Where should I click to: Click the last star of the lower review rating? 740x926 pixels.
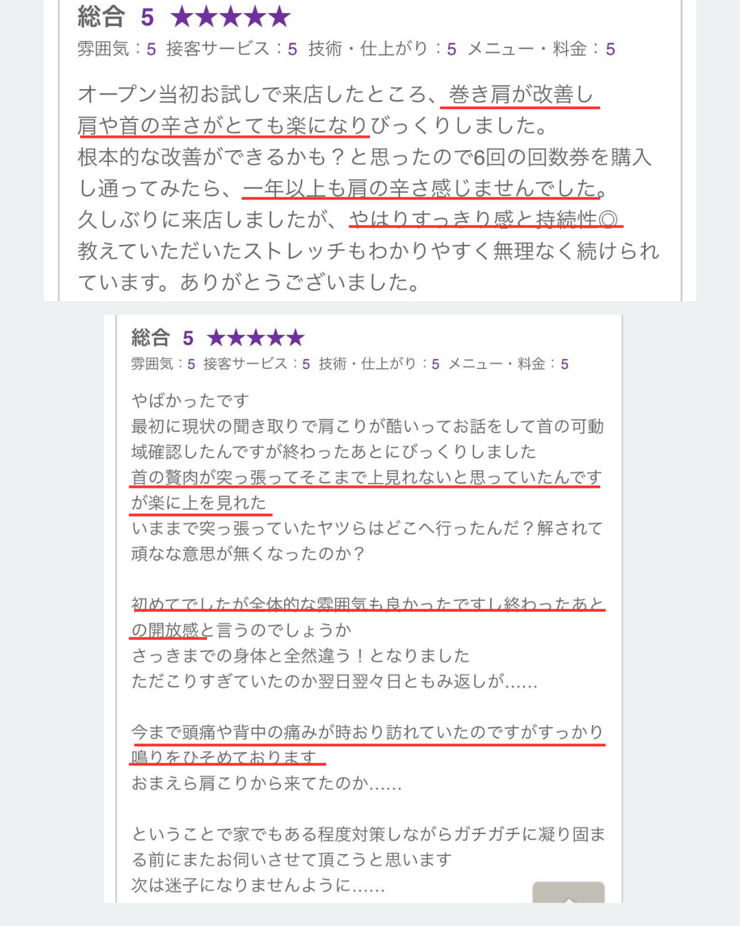295,337
